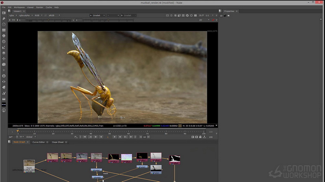Toggle the viewer proxy mode icon
325x182 pixels.
point(179,15)
